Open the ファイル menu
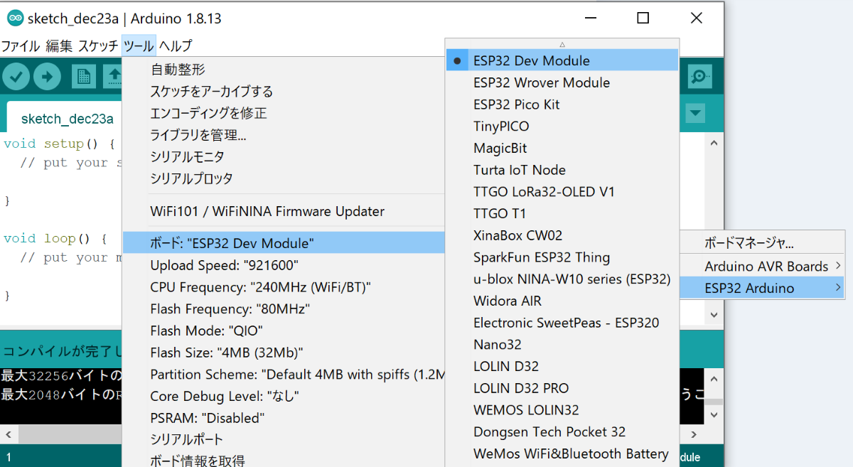The height and width of the screenshot is (467, 853). pyautogui.click(x=21, y=46)
